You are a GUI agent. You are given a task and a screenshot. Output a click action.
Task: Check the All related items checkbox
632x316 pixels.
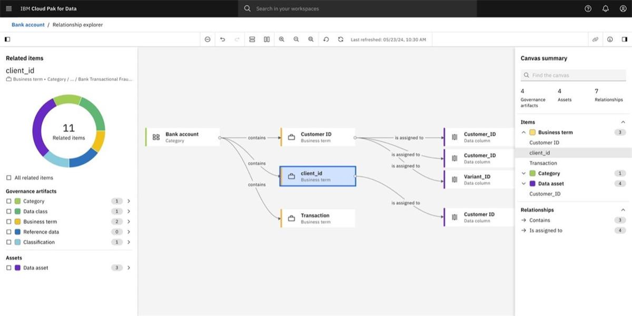pyautogui.click(x=8, y=178)
